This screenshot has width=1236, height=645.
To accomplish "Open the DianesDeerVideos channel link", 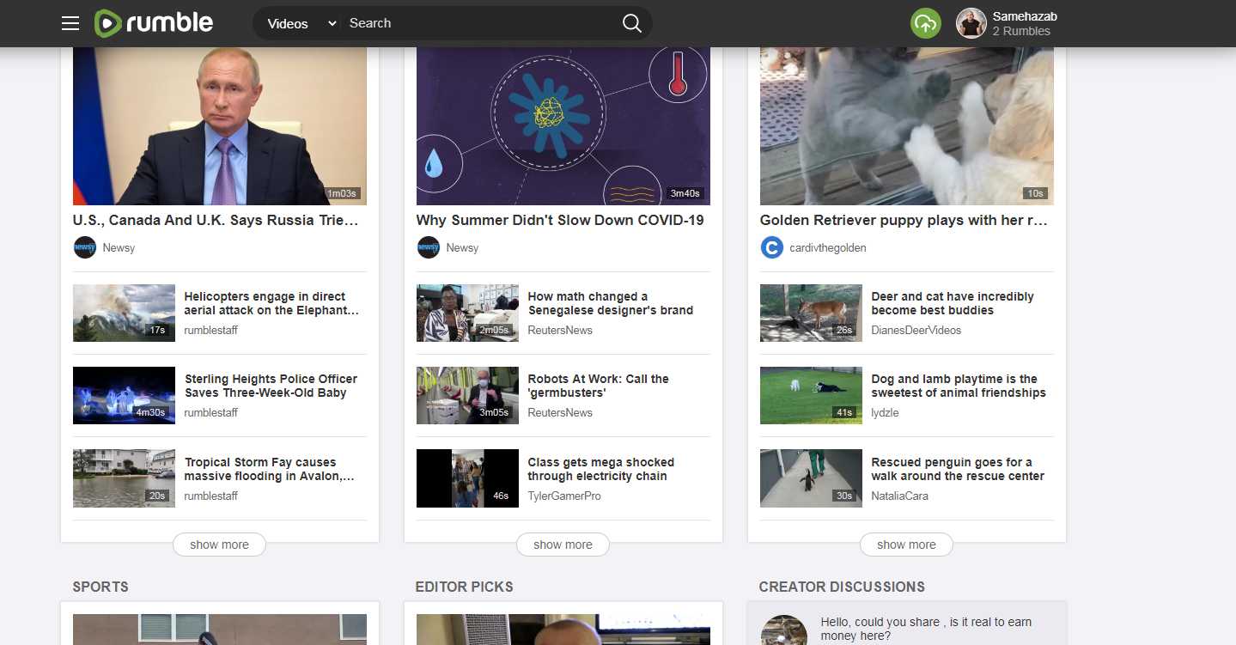I will (916, 331).
